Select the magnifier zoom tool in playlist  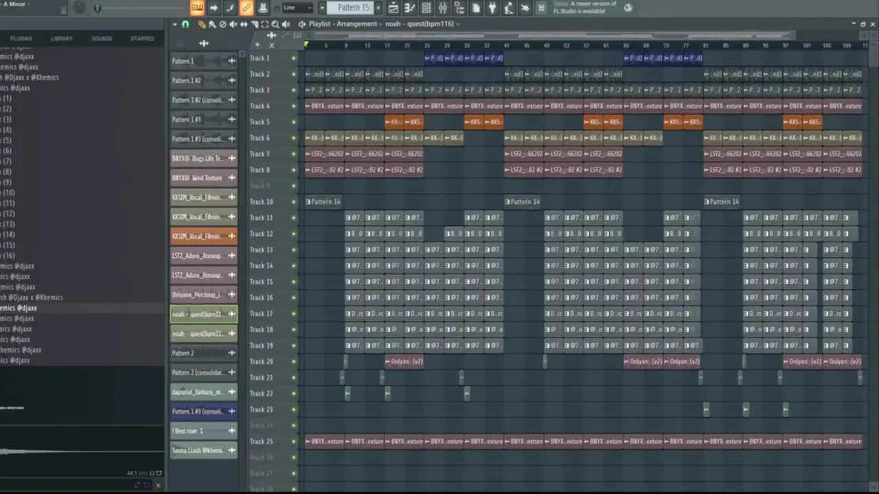pyautogui.click(x=275, y=24)
